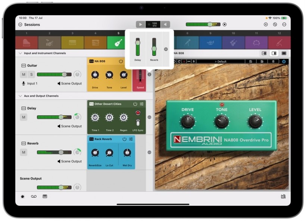Open Other Desert Cities settings sliders icon
306x221 pixels.
pos(142,104)
